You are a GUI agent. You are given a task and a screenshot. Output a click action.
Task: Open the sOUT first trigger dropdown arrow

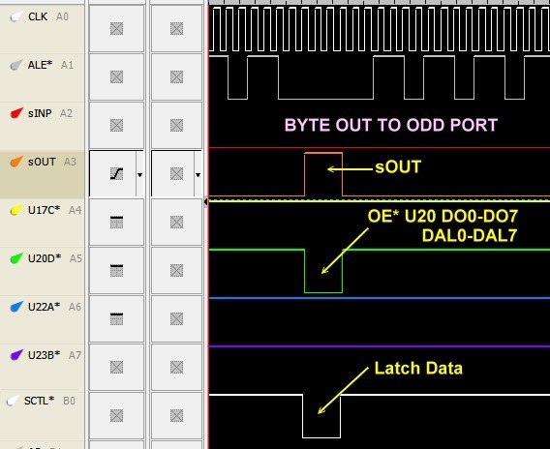139,174
